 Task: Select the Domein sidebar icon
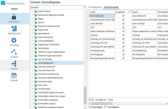click(x=14, y=65)
